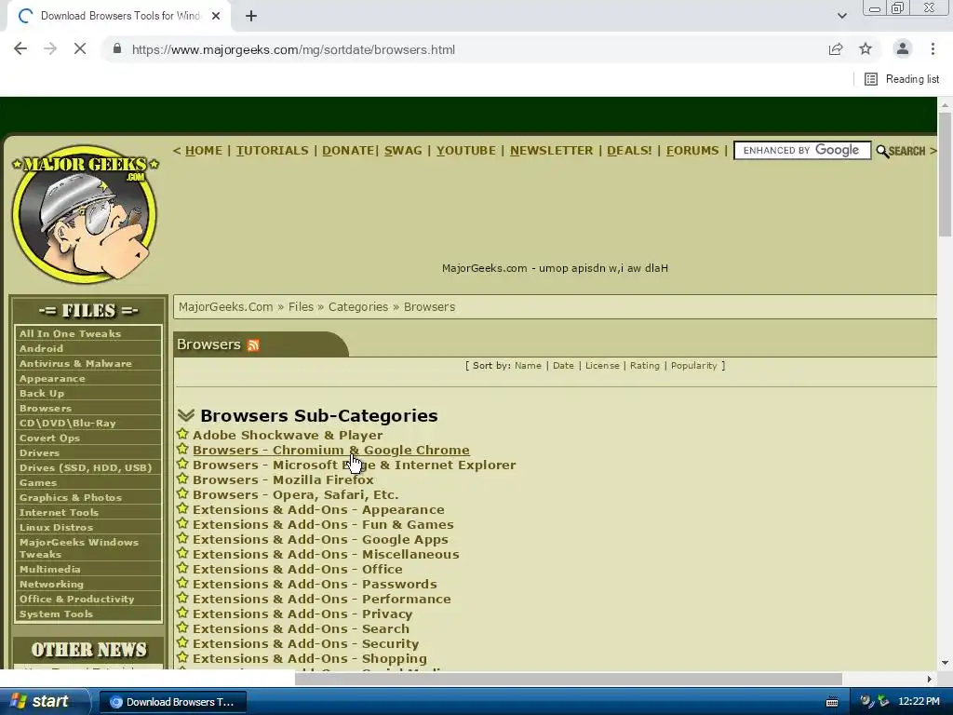Image resolution: width=953 pixels, height=715 pixels.
Task: Click the keyboard icon in system tray
Action: coord(832,702)
